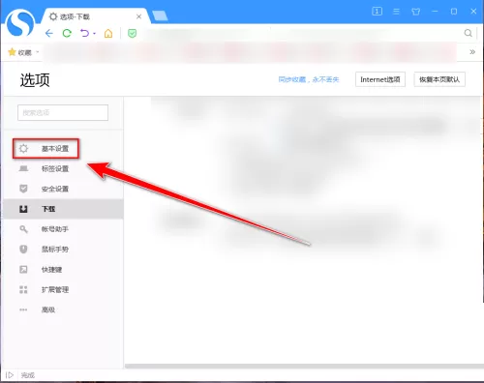Open the undo history dropdown arrow
Viewport: 484px width, 383px height.
94,33
